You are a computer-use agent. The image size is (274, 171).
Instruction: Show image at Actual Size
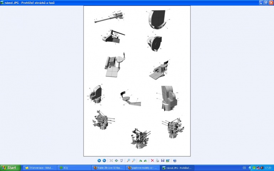pyautogui.click(x=116, y=161)
